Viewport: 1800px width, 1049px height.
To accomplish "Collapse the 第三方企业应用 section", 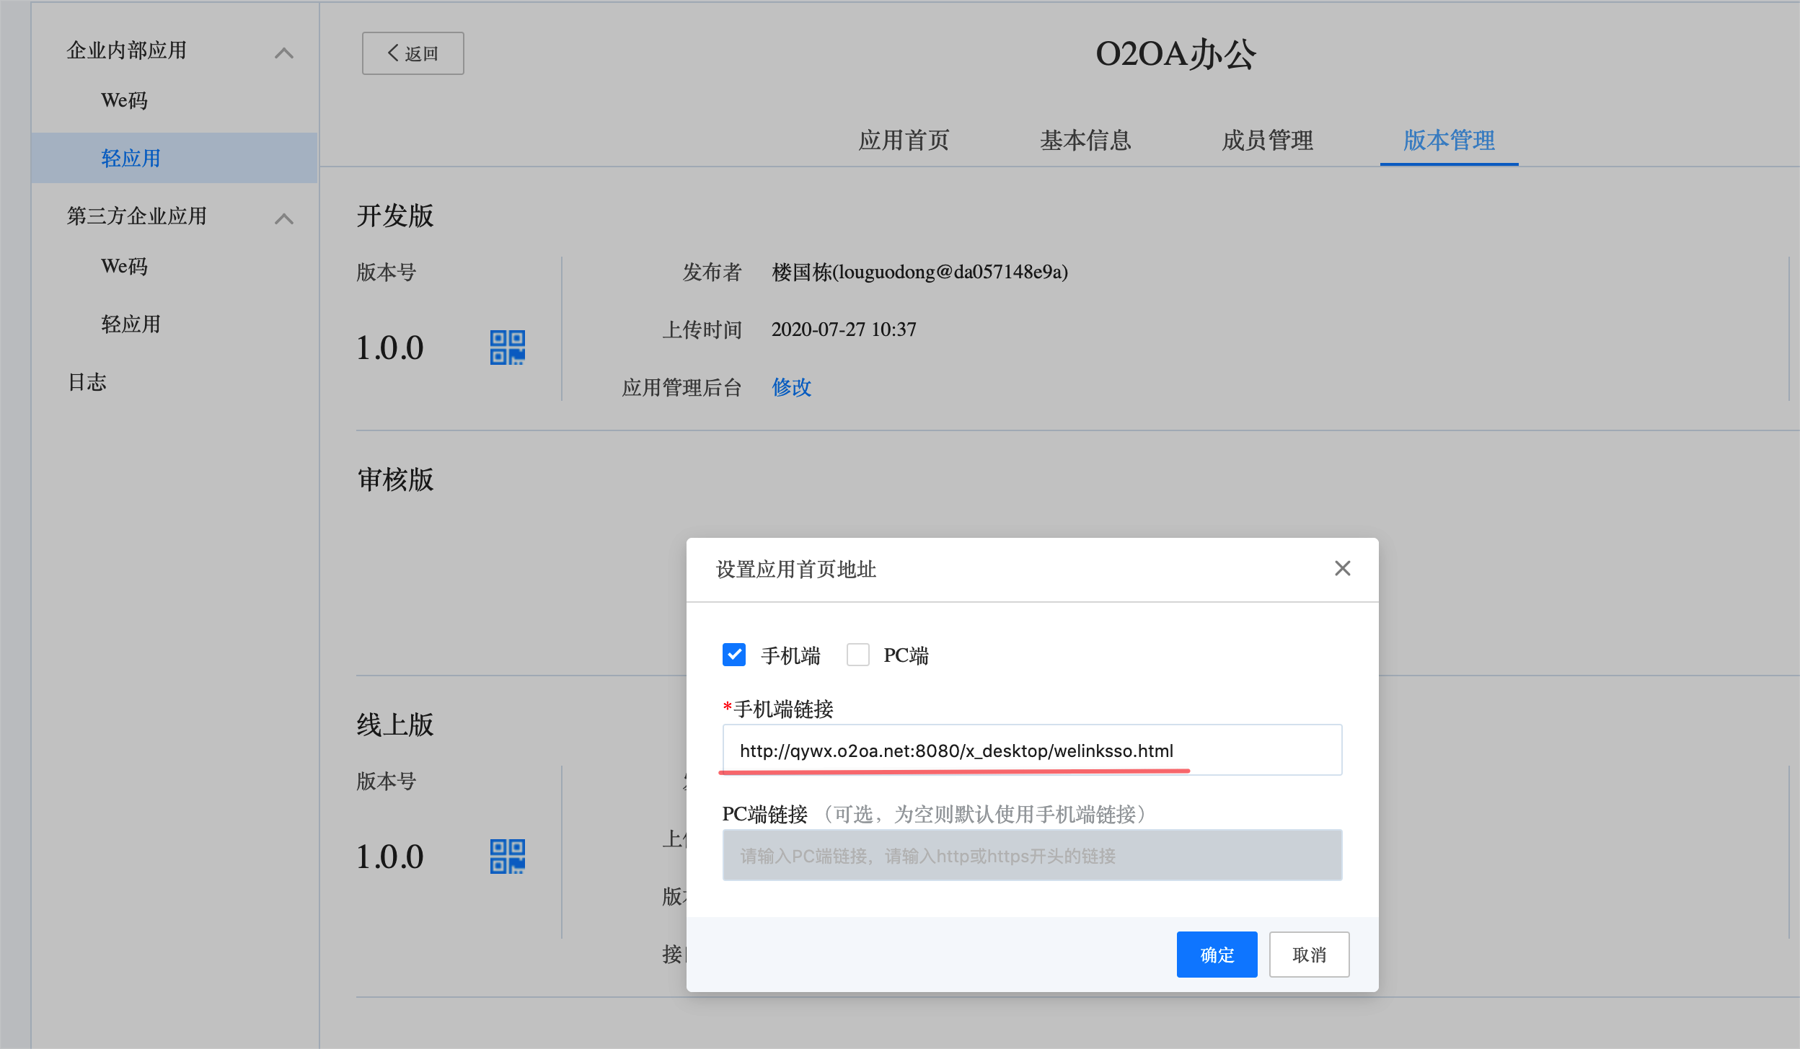I will pyautogui.click(x=284, y=218).
